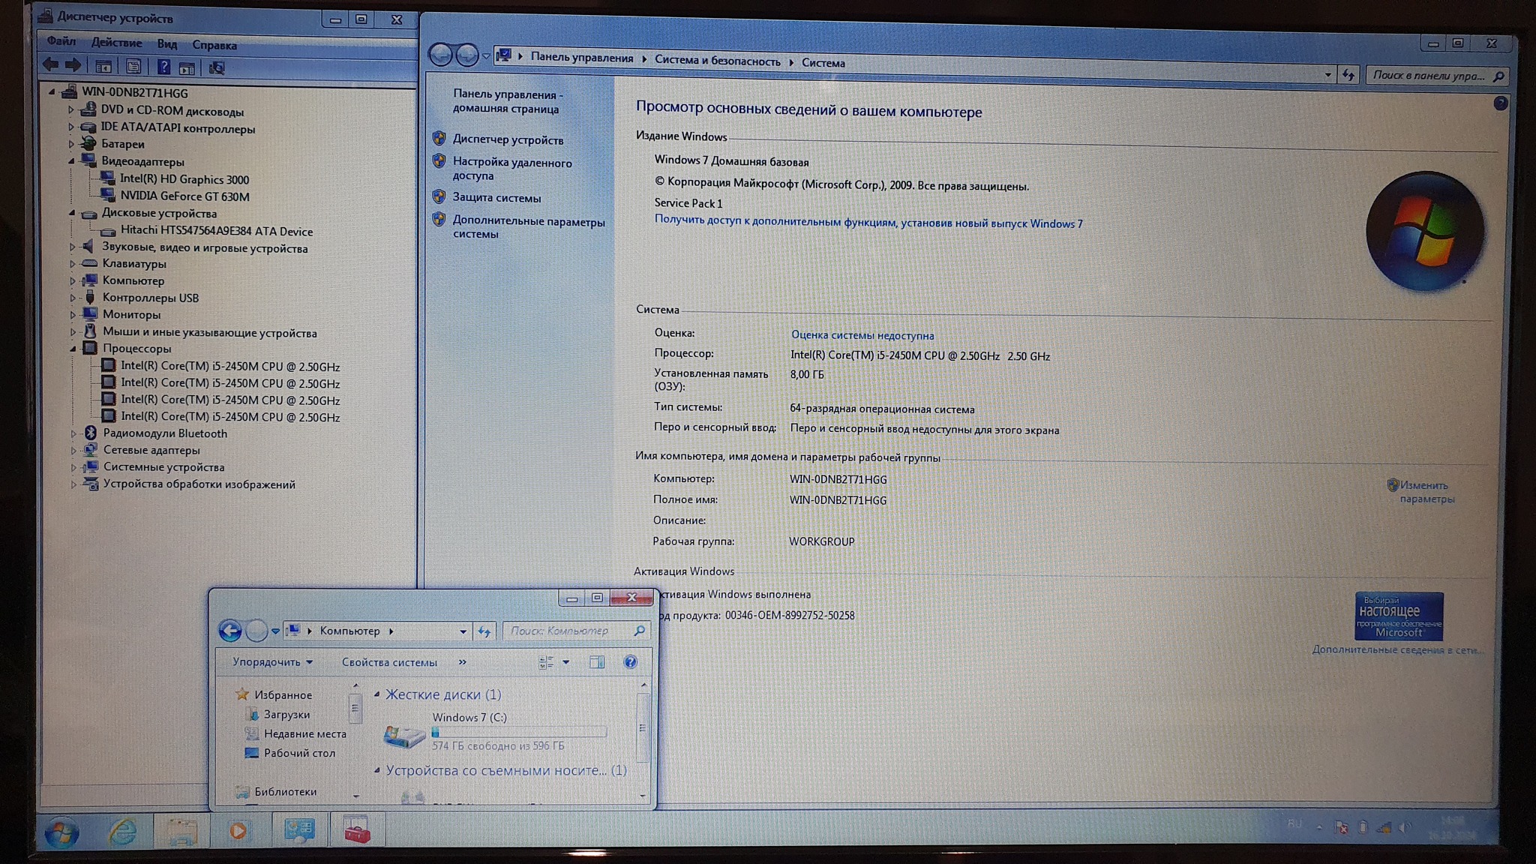1536x864 pixels.
Task: Click the refresh button beside the Control Panel address bar
Action: 1348,75
